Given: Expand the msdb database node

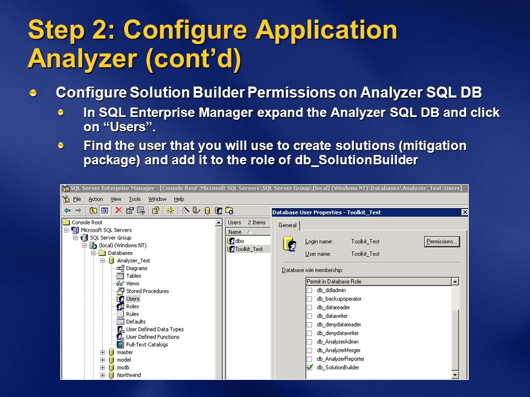Looking at the screenshot, I should [103, 368].
